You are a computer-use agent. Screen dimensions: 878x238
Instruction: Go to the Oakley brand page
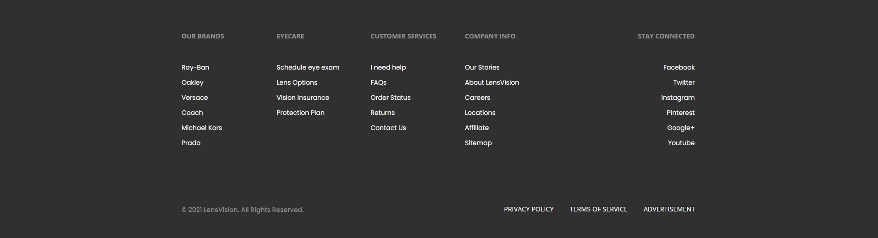tap(193, 82)
